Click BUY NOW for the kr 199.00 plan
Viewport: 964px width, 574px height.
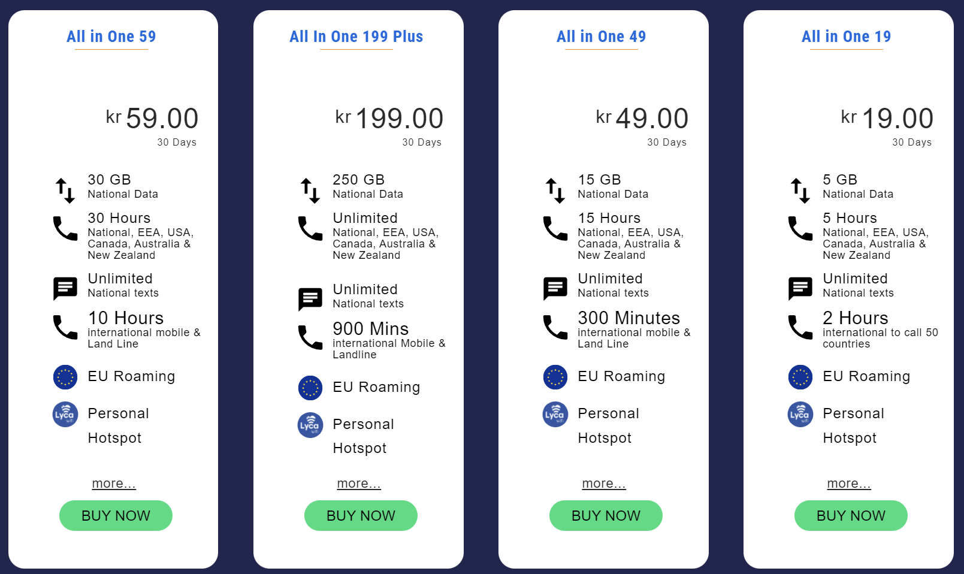[x=360, y=515]
